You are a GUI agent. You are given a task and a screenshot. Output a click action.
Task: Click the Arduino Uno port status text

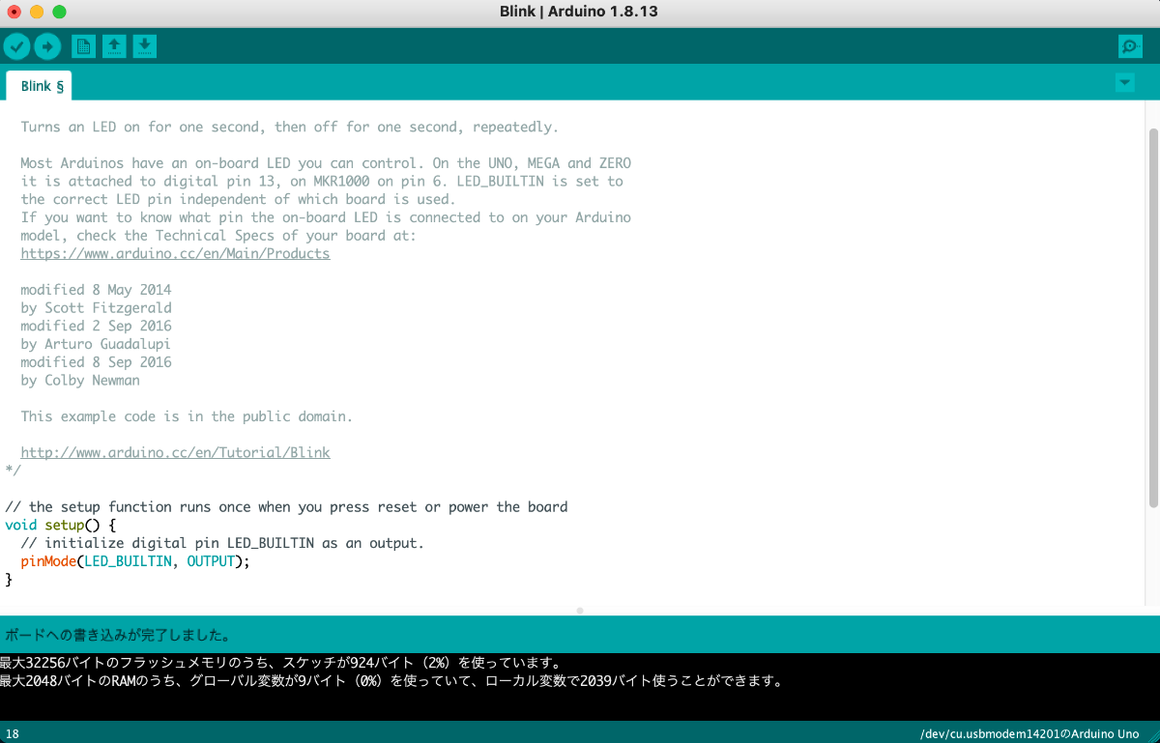pyautogui.click(x=1029, y=734)
